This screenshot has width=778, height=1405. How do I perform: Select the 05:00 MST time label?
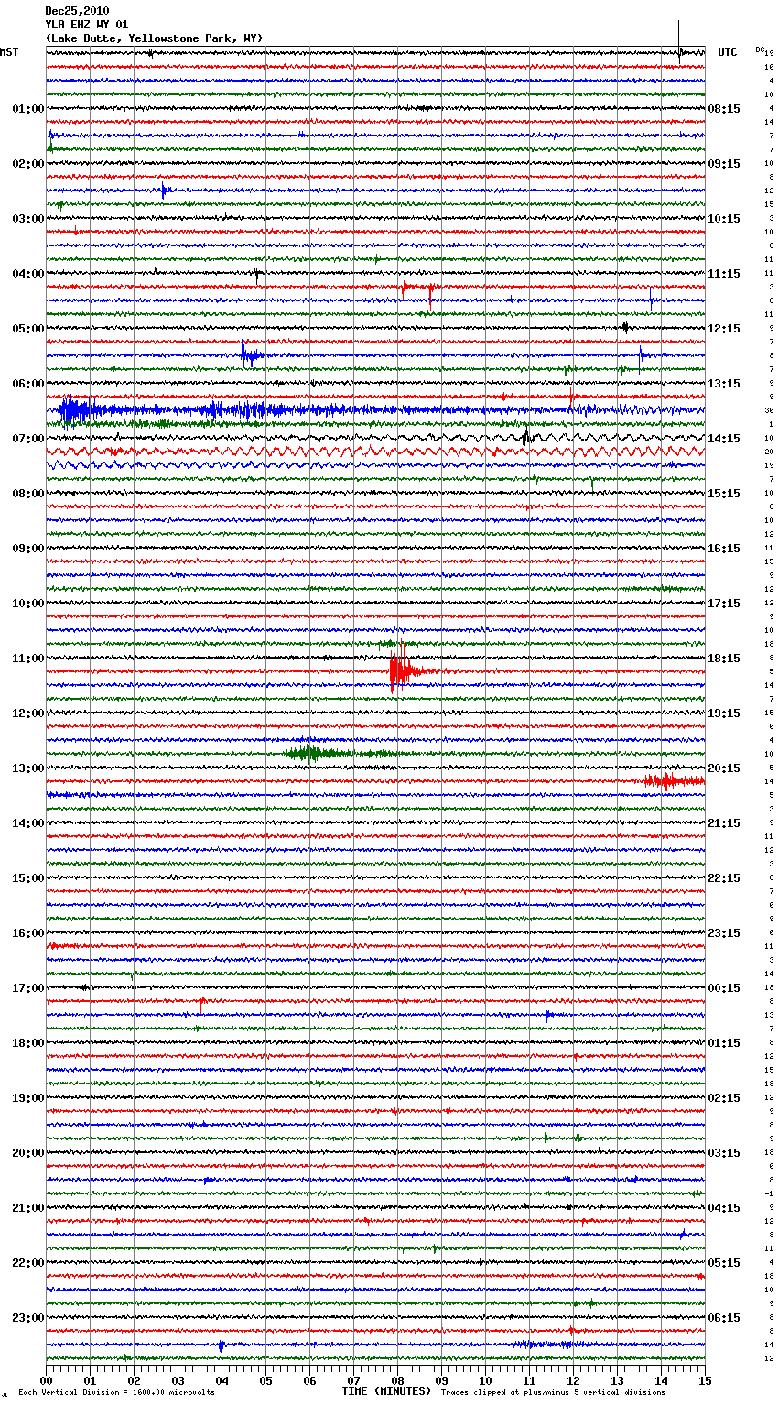[x=28, y=329]
